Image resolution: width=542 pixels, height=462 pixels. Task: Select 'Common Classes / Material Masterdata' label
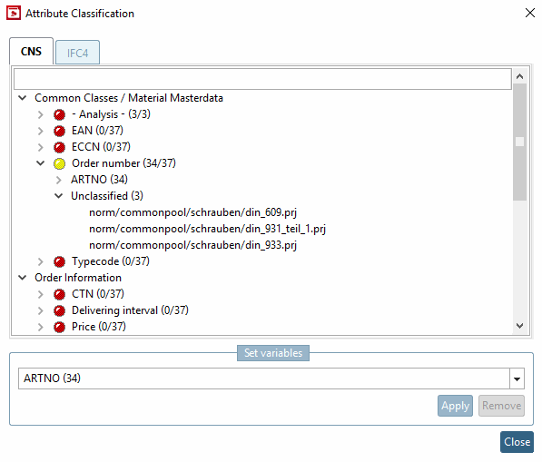click(129, 98)
